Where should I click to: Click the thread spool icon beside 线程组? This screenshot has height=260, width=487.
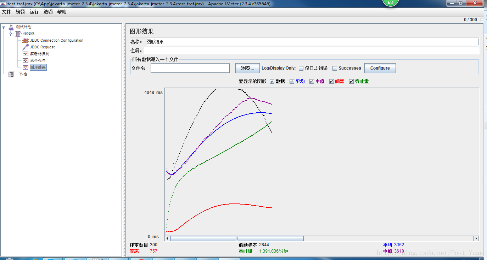[x=18, y=34]
